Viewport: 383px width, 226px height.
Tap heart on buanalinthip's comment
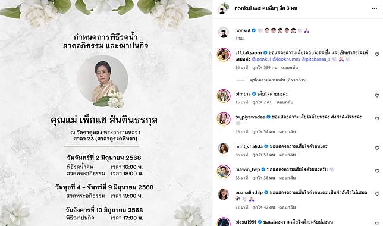377,194
